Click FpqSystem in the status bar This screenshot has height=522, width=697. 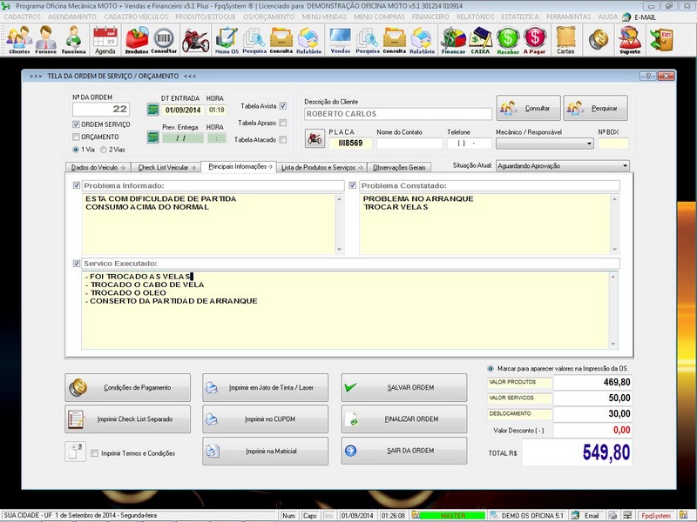click(x=656, y=516)
